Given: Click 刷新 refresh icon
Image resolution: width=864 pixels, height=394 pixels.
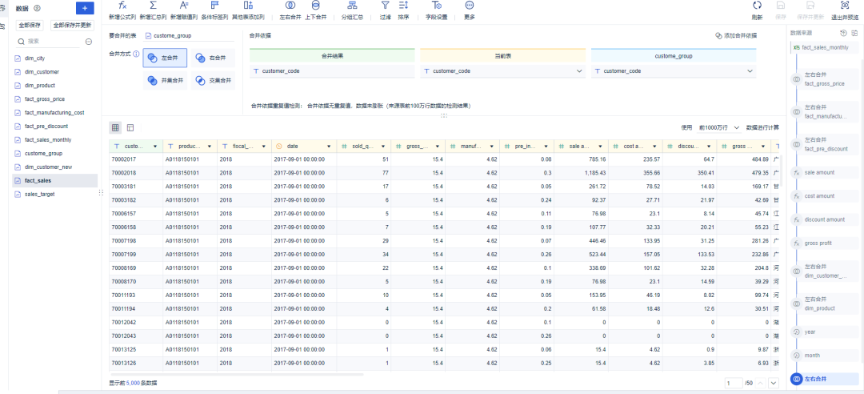Looking at the screenshot, I should pos(757,5).
